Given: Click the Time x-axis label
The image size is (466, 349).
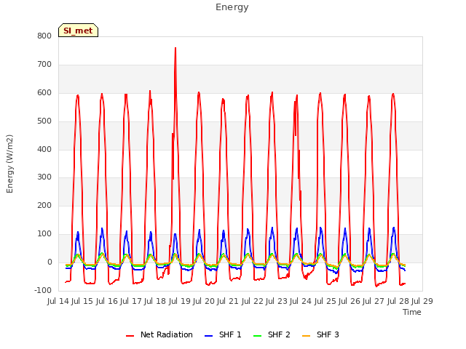Looking at the screenshot, I should 412,312.
